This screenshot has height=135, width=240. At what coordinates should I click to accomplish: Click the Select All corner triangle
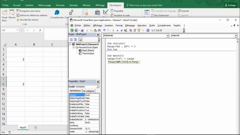[x=4, y=45]
